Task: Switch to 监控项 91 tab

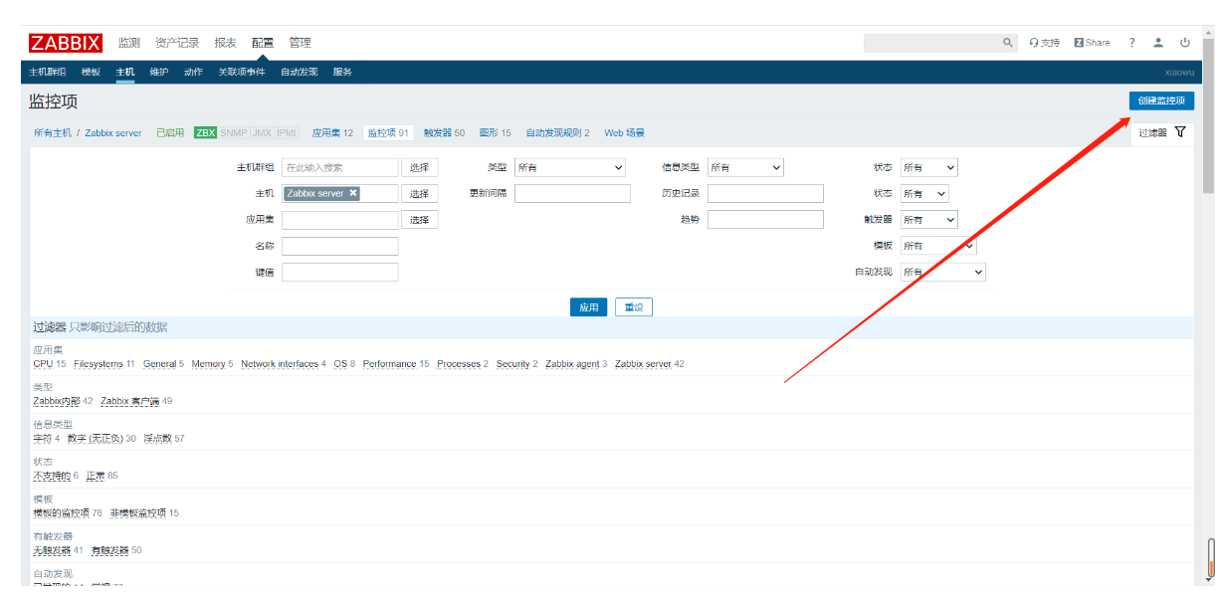Action: [388, 132]
